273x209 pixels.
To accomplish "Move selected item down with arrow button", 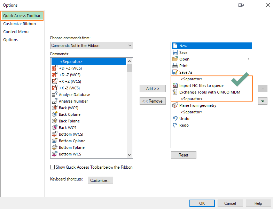I will click(263, 101).
